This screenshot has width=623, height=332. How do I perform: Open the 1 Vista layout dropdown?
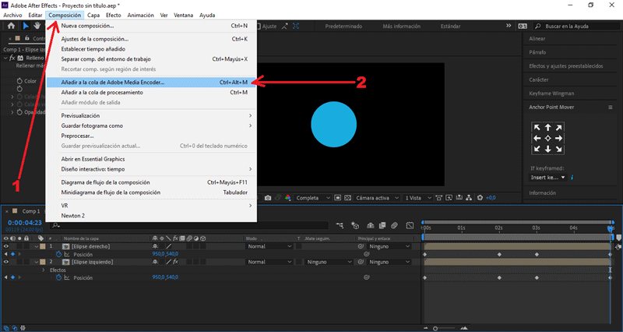point(417,198)
